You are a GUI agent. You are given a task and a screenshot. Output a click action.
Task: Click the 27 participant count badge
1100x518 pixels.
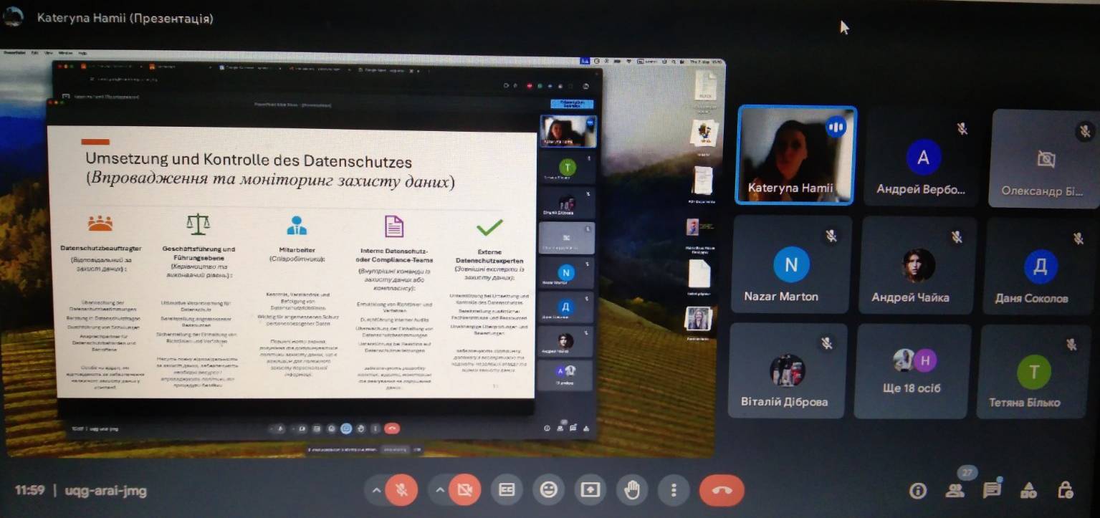click(967, 473)
